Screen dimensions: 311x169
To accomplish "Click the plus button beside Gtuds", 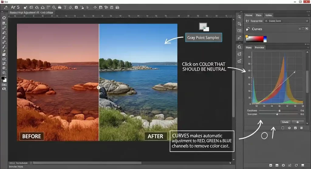I will point(298,122).
